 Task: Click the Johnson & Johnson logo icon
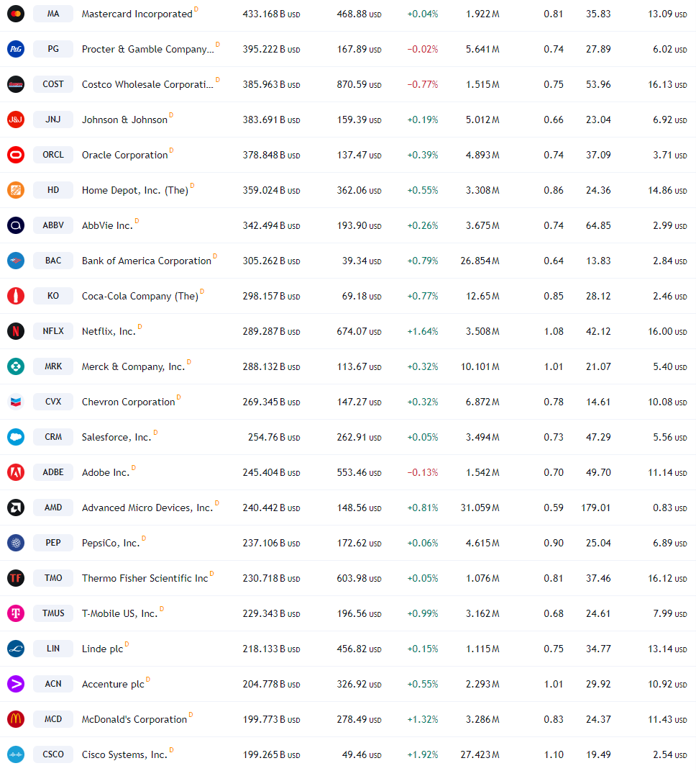pos(16,120)
